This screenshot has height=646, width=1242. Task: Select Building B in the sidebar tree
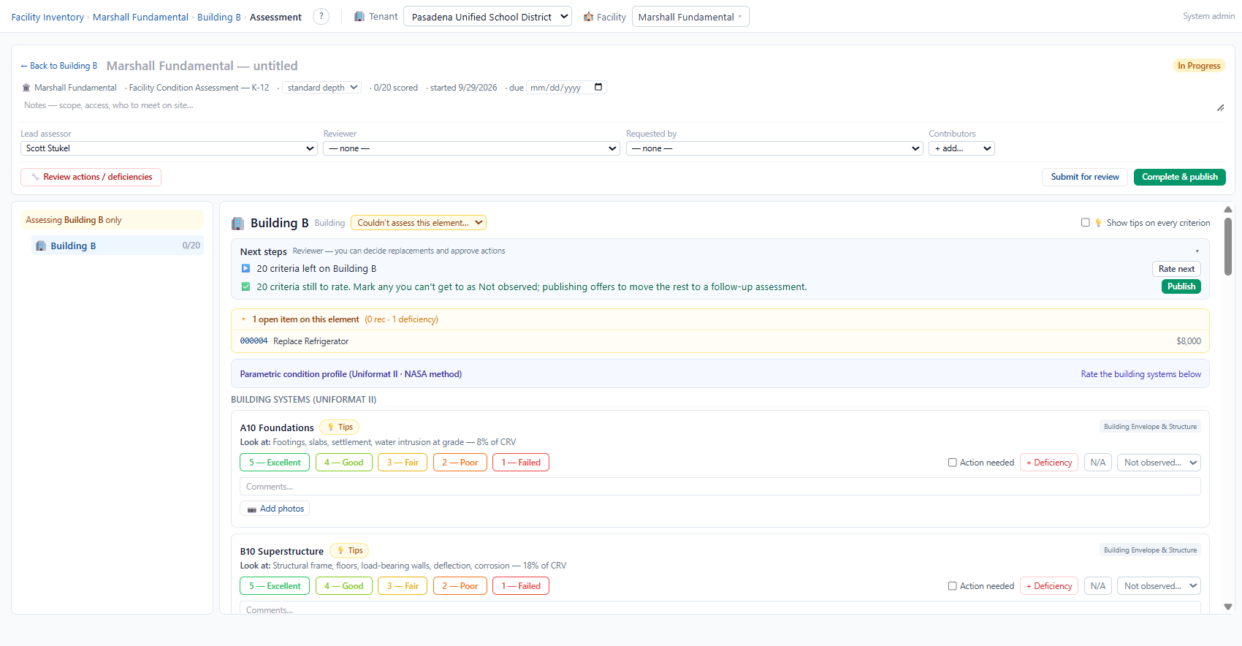(x=118, y=246)
